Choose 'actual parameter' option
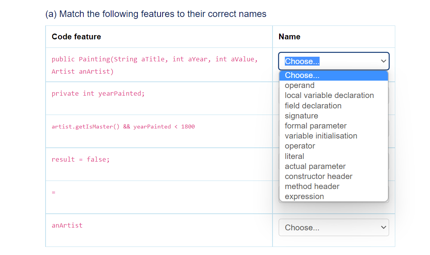Image resolution: width=430 pixels, height=255 pixels. (315, 166)
